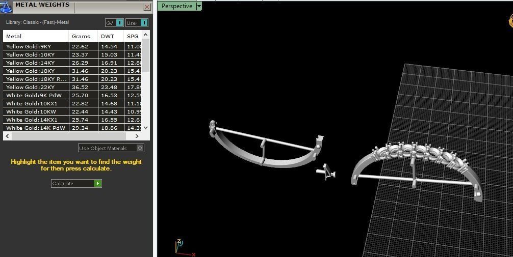The width and height of the screenshot is (513, 257).
Task: Select the White Gold:10KW row
Action: (x=72, y=111)
